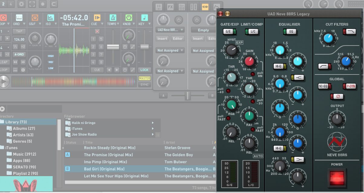This screenshot has width=364, height=193.
Task: Click the beat jump forward double-arrow icon
Action: 23,62
